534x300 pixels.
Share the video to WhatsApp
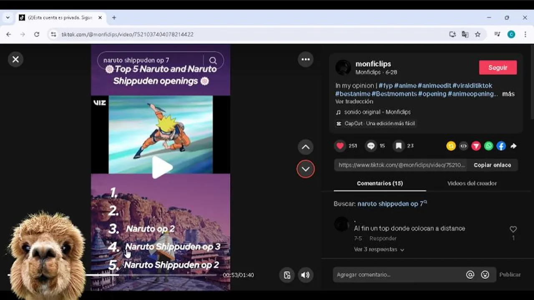pos(489,146)
